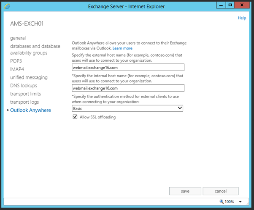Select Outlook Anywhere in sidebar
The height and width of the screenshot is (210, 254).
[30, 110]
